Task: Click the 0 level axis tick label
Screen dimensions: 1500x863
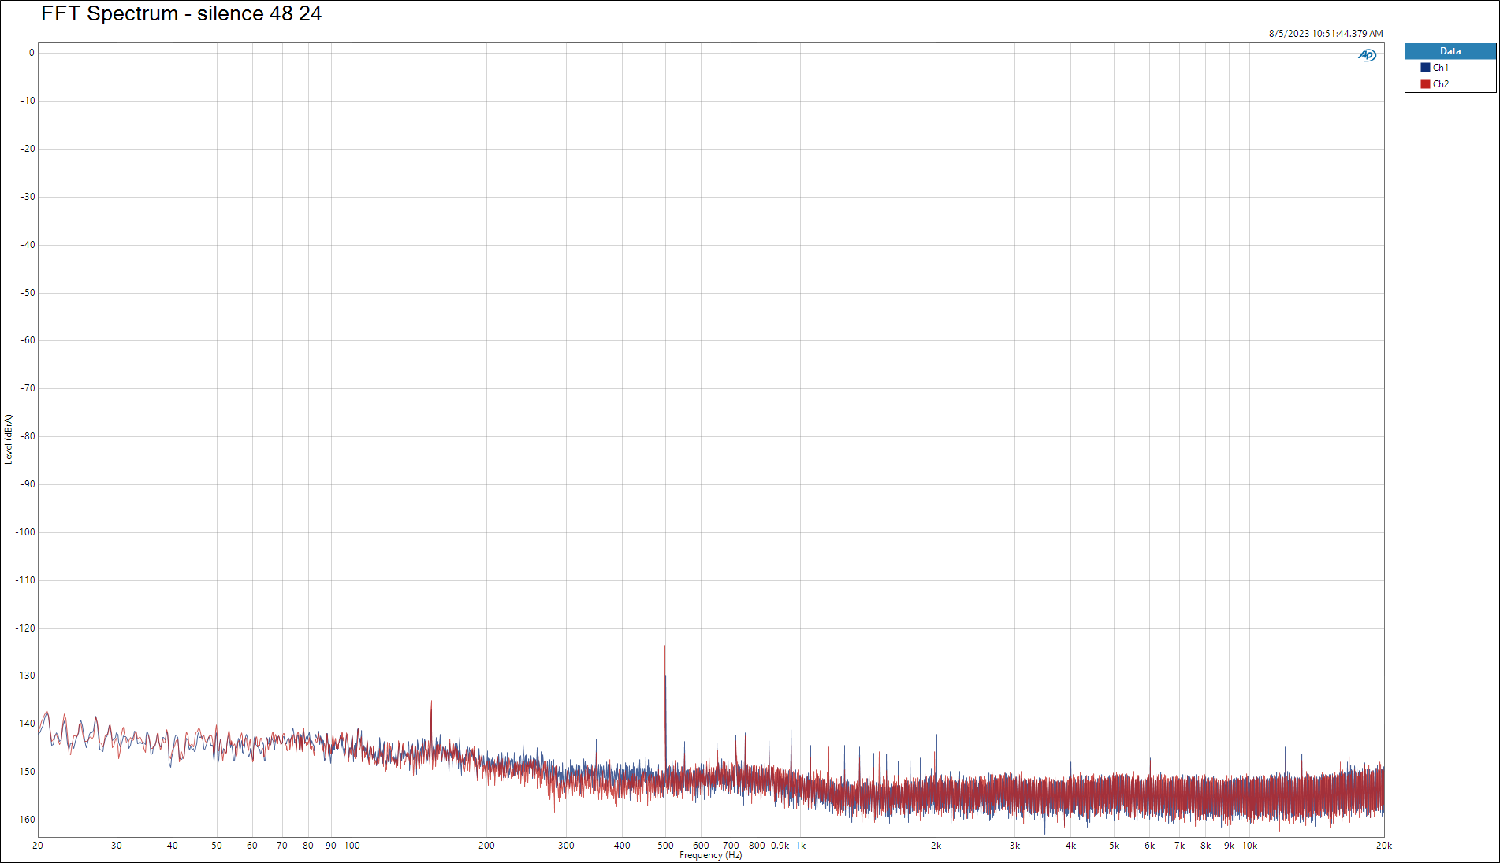Action: pyautogui.click(x=32, y=53)
